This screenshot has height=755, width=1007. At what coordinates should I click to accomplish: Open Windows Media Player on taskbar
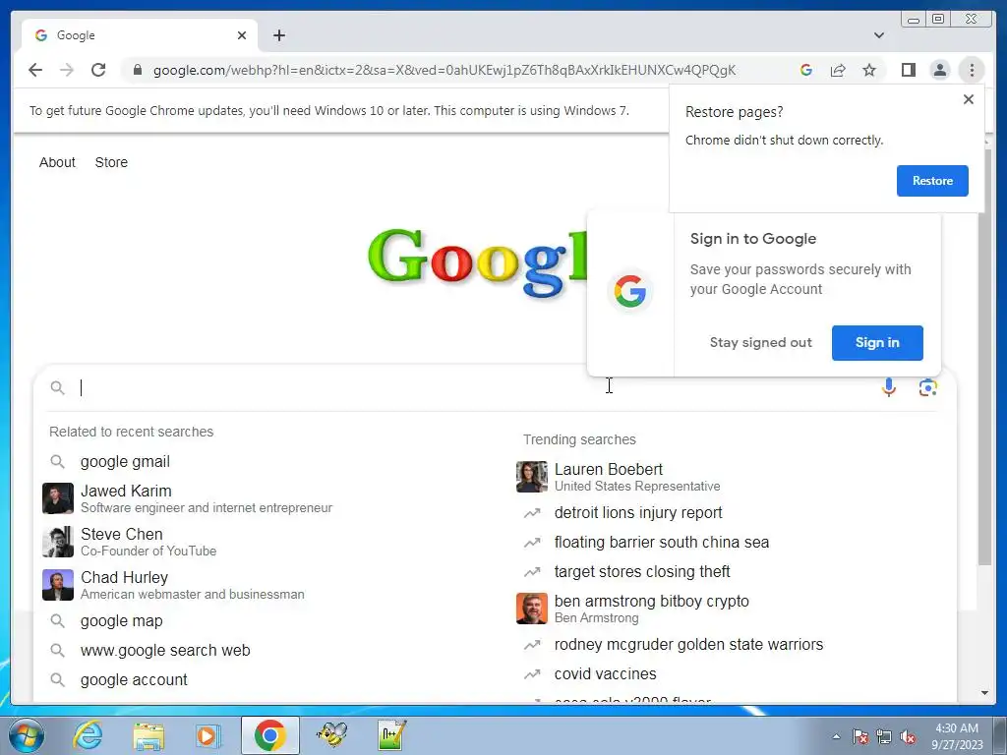pos(207,735)
